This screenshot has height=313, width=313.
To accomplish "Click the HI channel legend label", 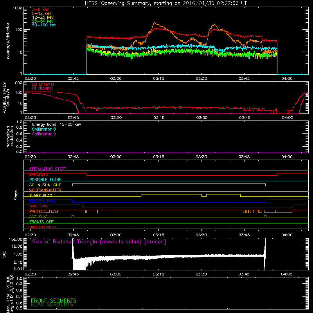I will 43,88.
